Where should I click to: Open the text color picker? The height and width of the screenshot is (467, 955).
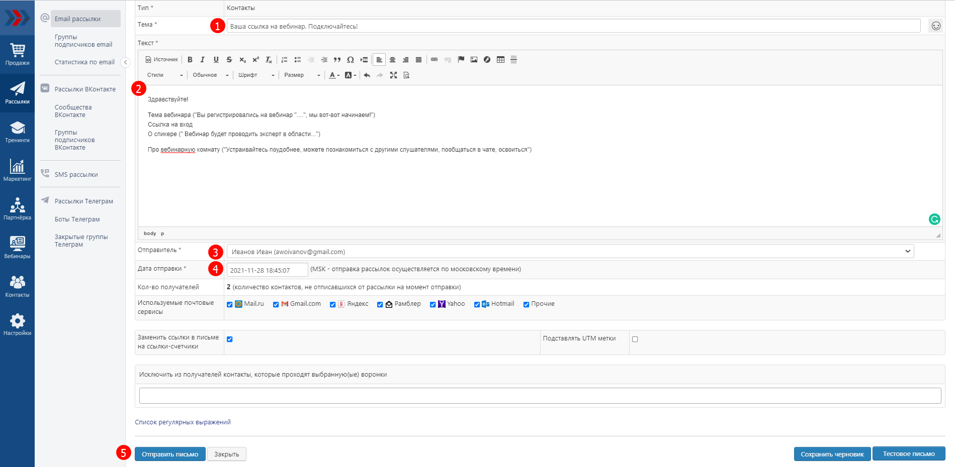(x=334, y=75)
